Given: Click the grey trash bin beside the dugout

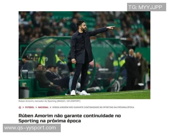Looking at the screenshot, I should tap(24, 92).
